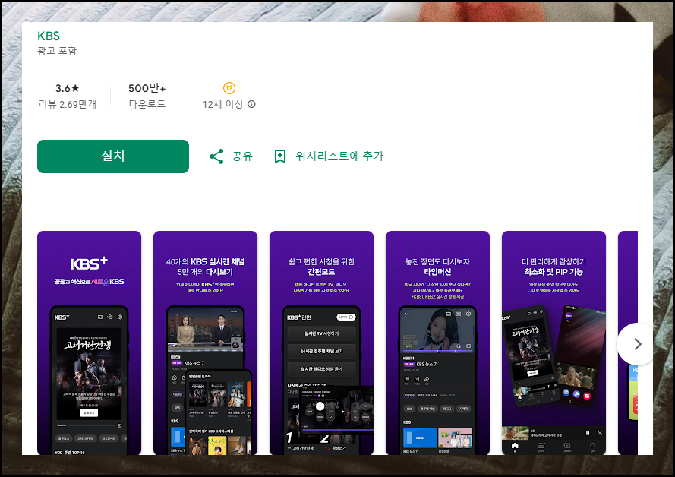The height and width of the screenshot is (477, 675).
Task: Click the orange 12 age rating badge
Action: [x=229, y=88]
